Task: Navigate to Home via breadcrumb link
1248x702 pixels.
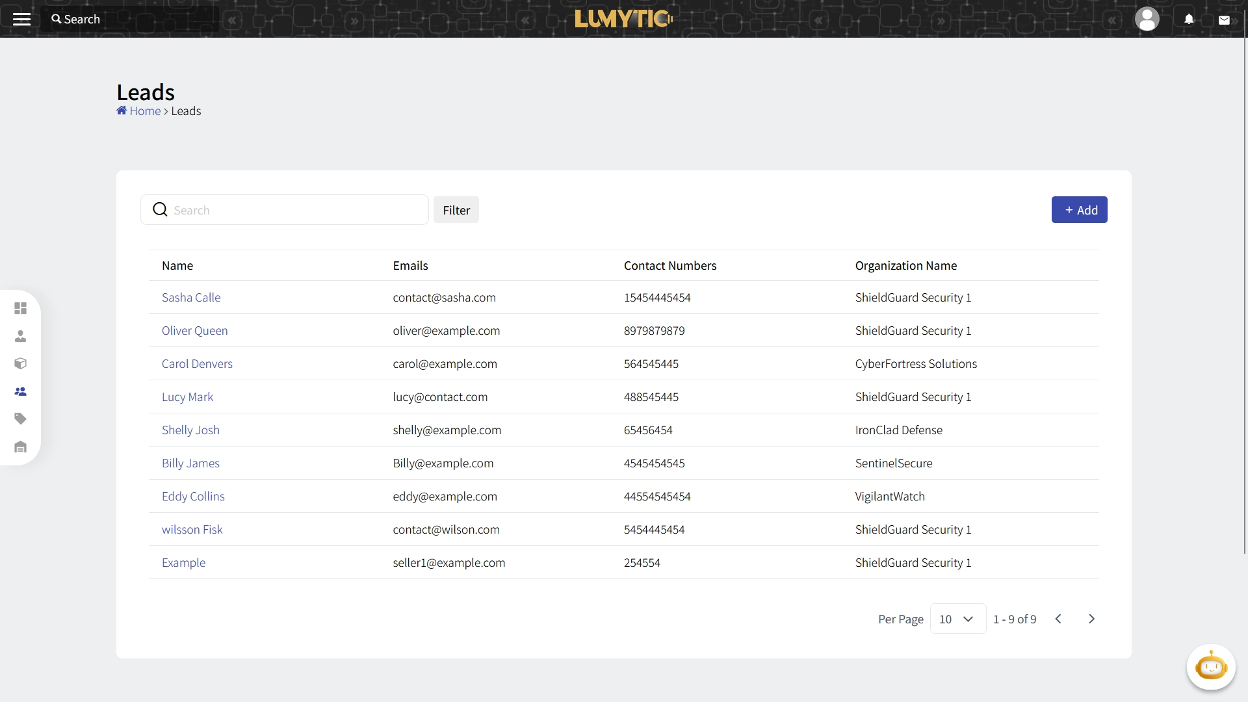Action: pos(144,110)
